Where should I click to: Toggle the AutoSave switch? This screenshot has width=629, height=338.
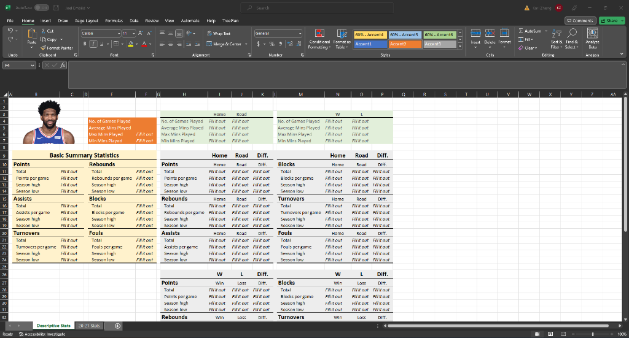point(42,8)
